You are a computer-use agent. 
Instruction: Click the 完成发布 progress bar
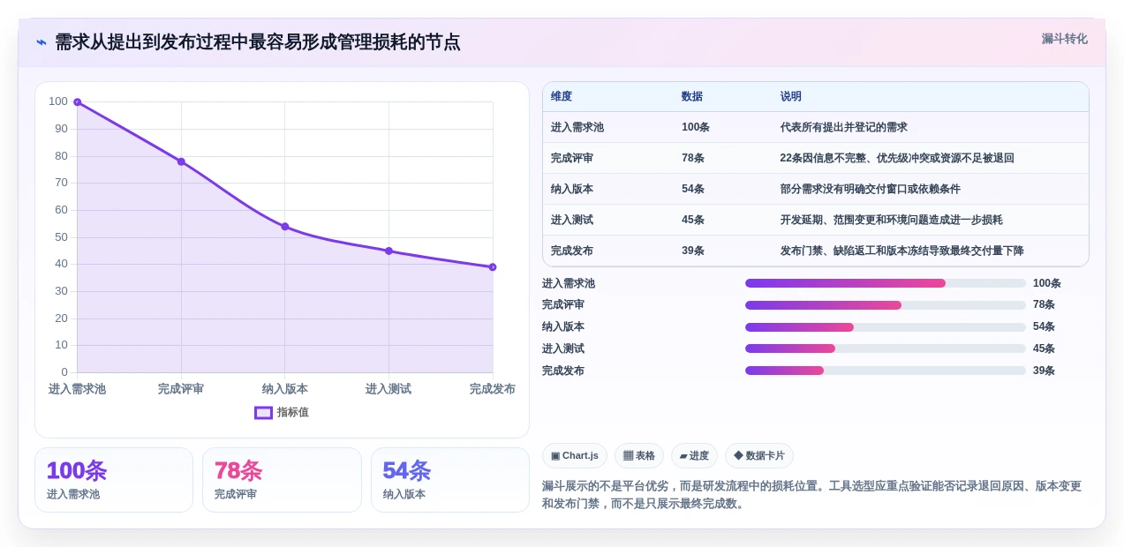point(886,371)
